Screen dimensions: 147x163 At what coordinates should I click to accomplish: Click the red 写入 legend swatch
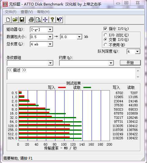coord(62,87)
